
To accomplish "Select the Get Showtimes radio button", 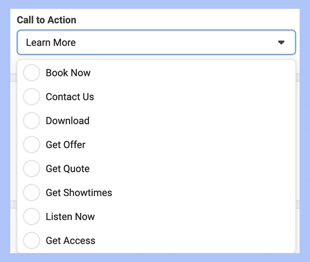I will 32,192.
